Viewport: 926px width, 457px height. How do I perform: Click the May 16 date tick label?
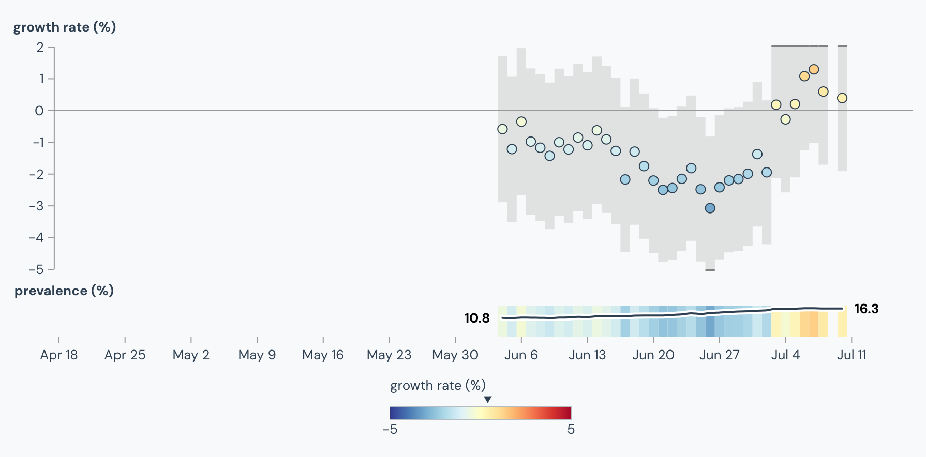coord(323,355)
